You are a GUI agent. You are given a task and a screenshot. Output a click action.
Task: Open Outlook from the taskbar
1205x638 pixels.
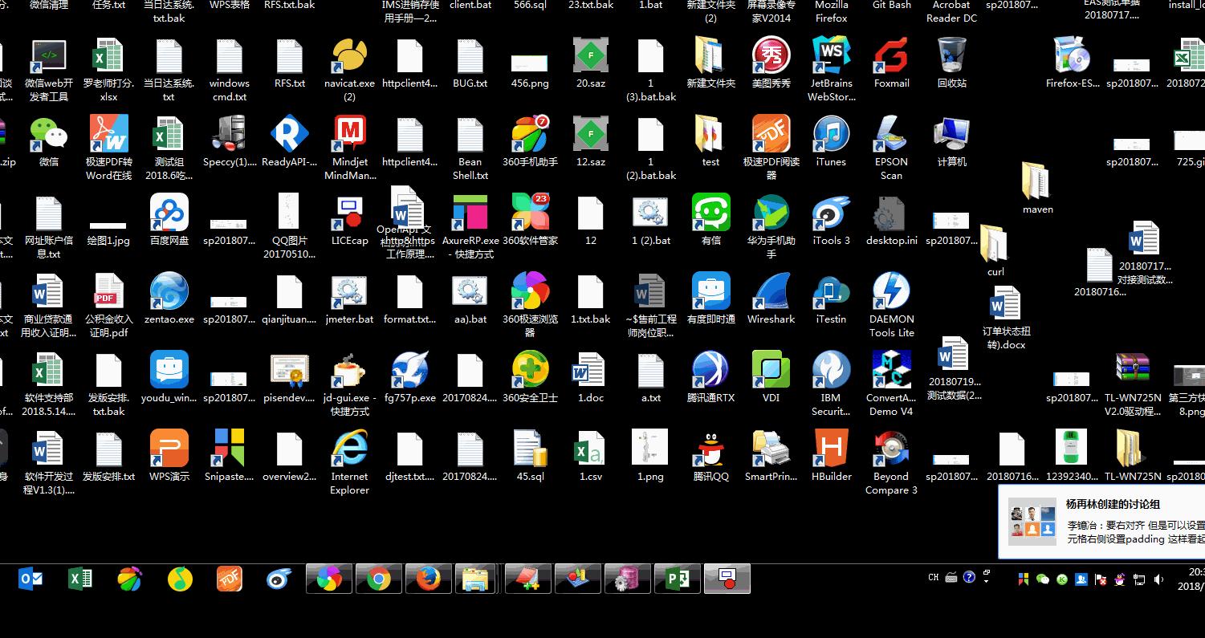(x=31, y=579)
